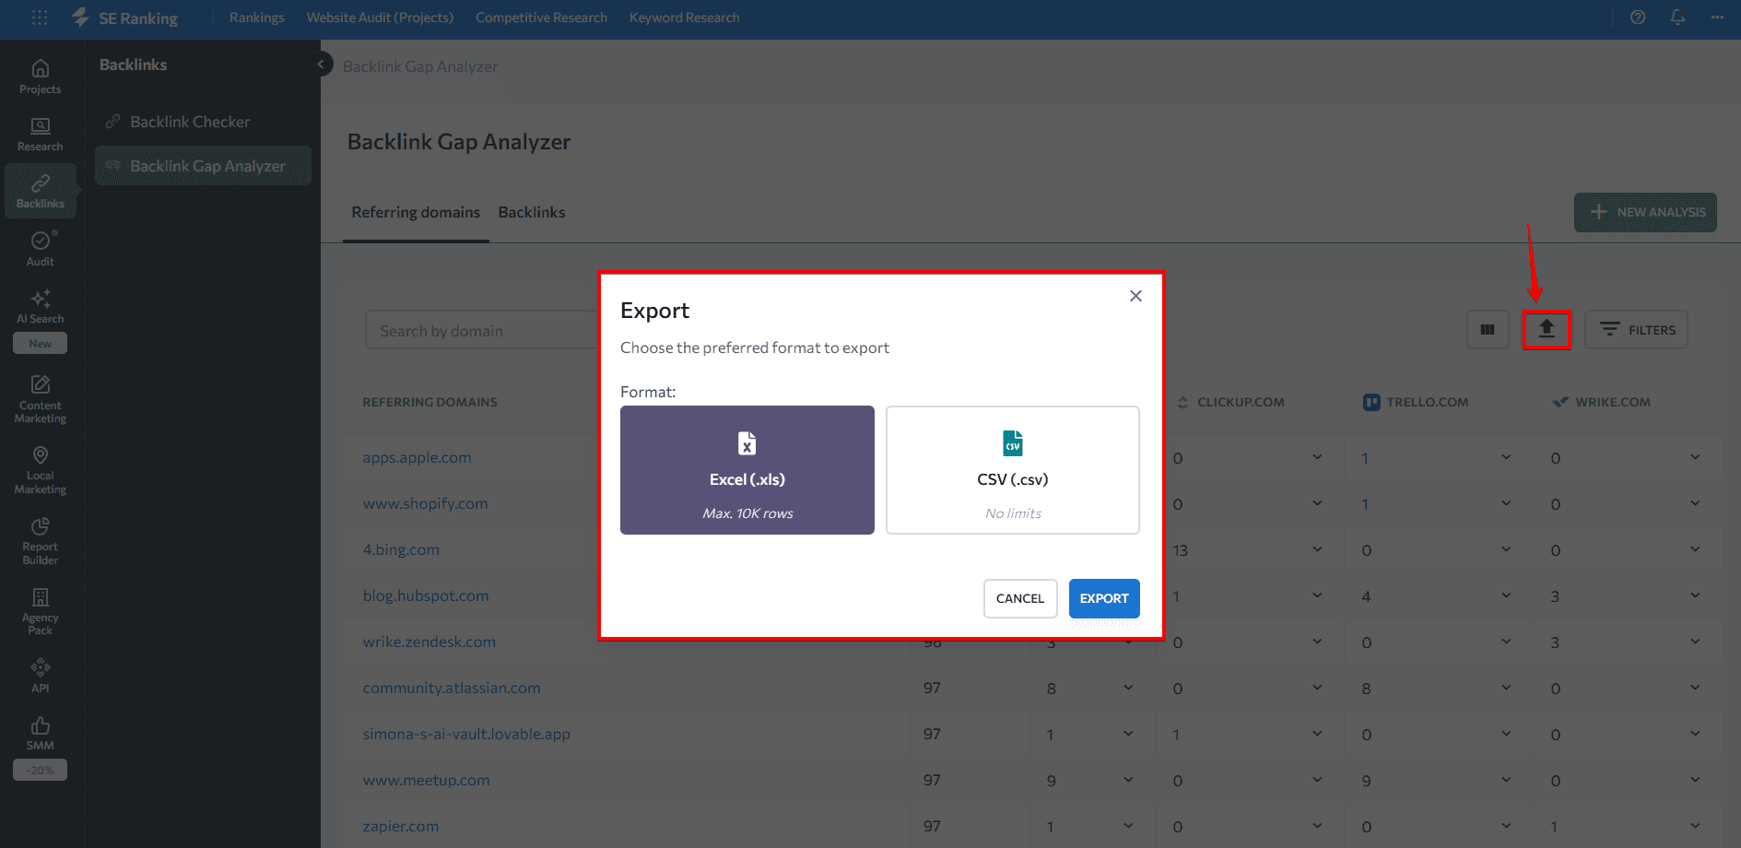The image size is (1741, 848).
Task: Open AI Search in sidebar
Action: click(41, 307)
